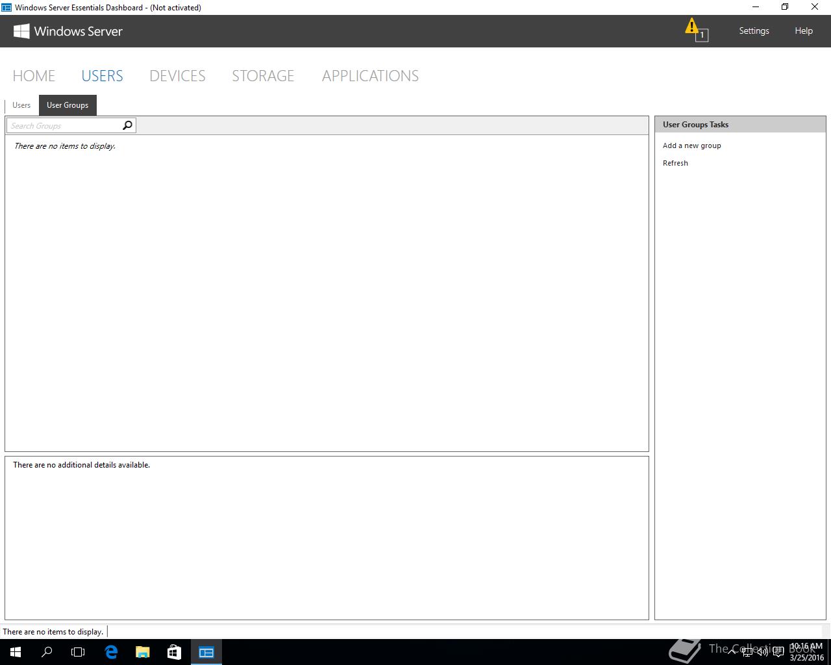Image resolution: width=831 pixels, height=665 pixels.
Task: Click 'There are no additional details available.' text
Action: click(81, 465)
